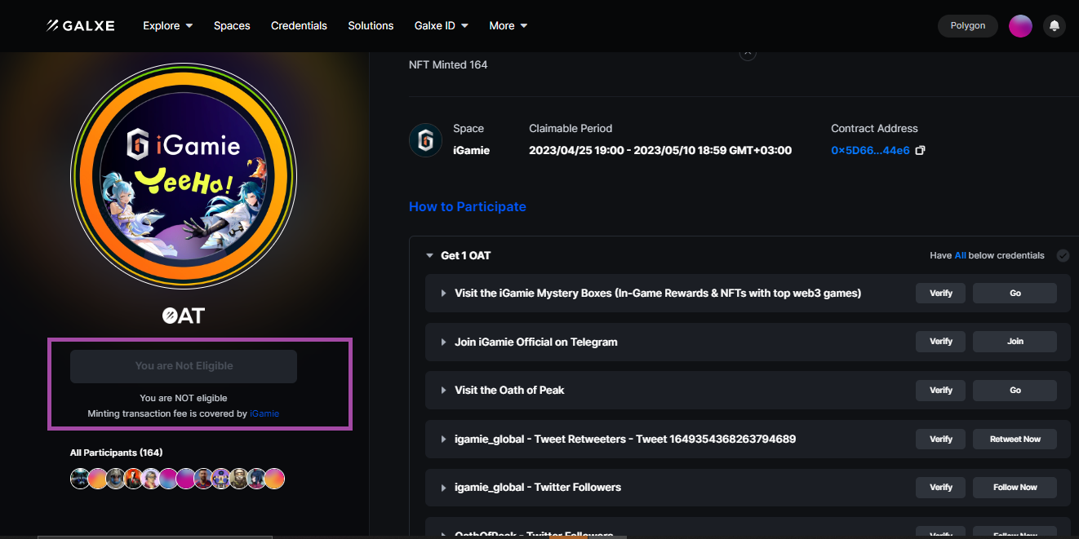The width and height of the screenshot is (1079, 539).
Task: Verify the Telegram join task
Action: click(x=940, y=342)
